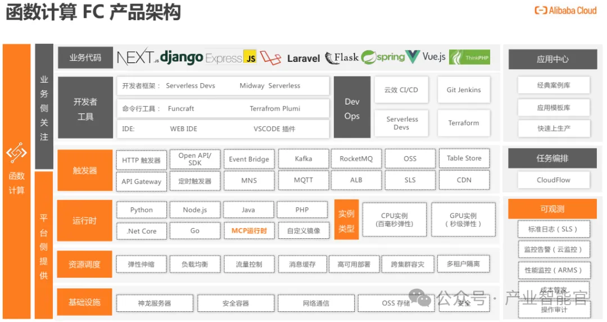Click the red Laravel logo icon
The image size is (607, 322).
point(270,58)
